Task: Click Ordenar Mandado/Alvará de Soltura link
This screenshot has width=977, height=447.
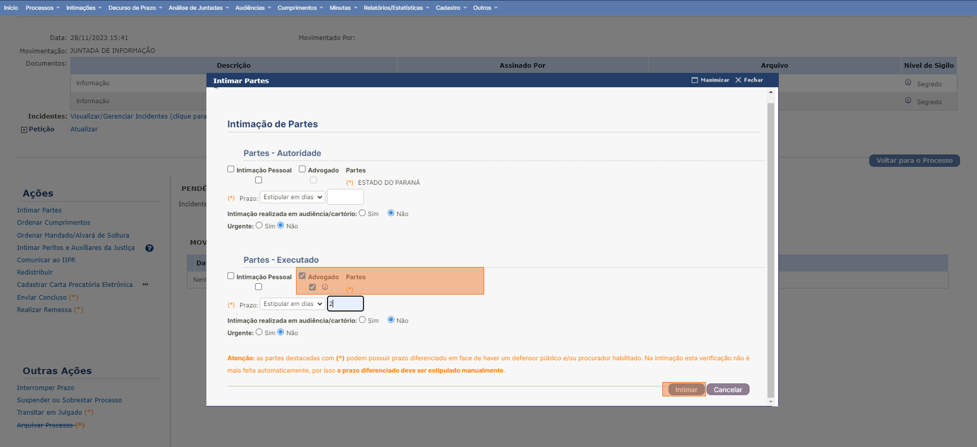Action: point(73,235)
